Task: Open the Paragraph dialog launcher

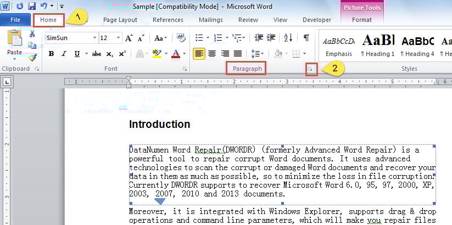Action: (x=311, y=69)
